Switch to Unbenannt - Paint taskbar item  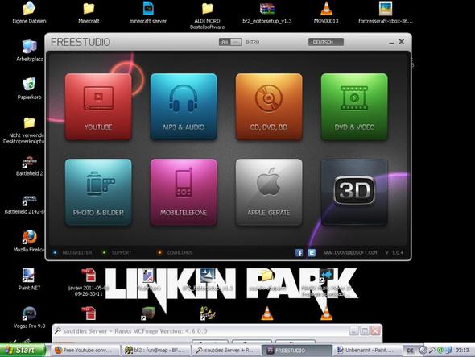367,351
